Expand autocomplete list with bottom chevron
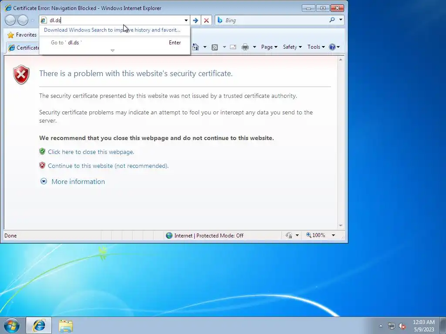This screenshot has width=446, height=334. (113, 50)
